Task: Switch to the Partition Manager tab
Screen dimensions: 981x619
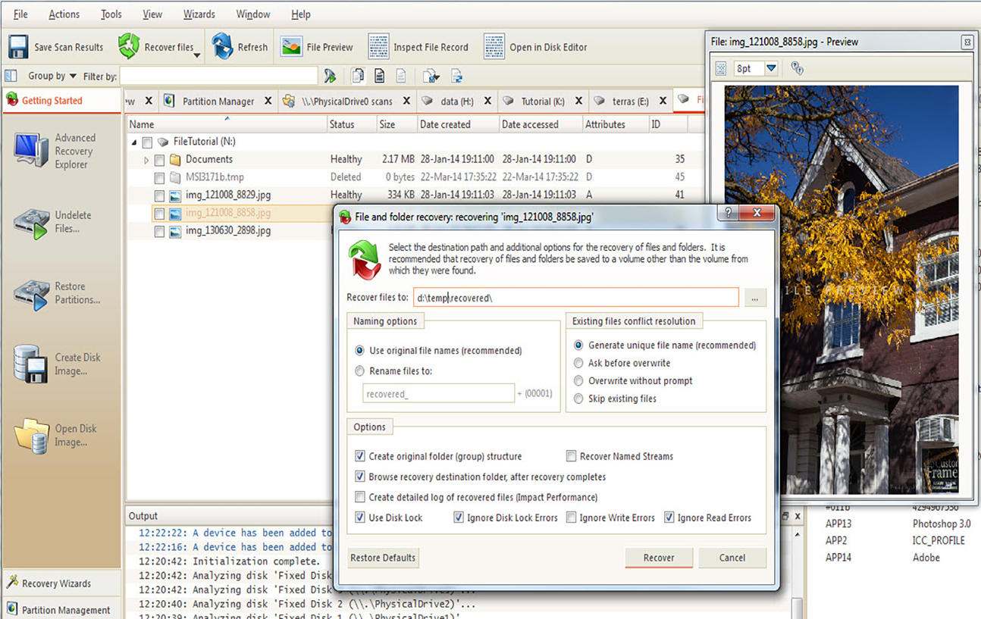Action: 218,102
